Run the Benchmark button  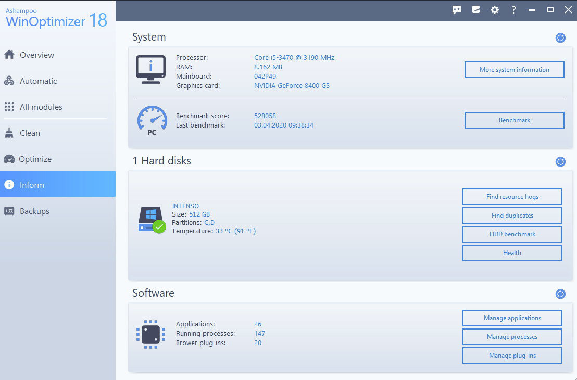coord(514,120)
